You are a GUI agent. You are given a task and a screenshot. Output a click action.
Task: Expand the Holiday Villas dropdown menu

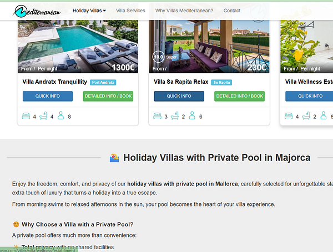(x=89, y=11)
